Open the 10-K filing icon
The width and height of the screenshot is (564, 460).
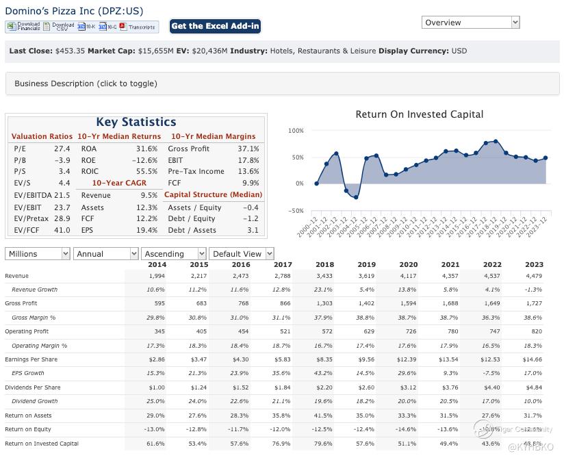click(86, 27)
